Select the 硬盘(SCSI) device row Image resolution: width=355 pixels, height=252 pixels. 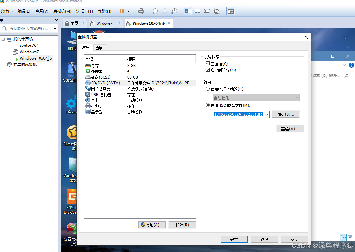click(140, 77)
